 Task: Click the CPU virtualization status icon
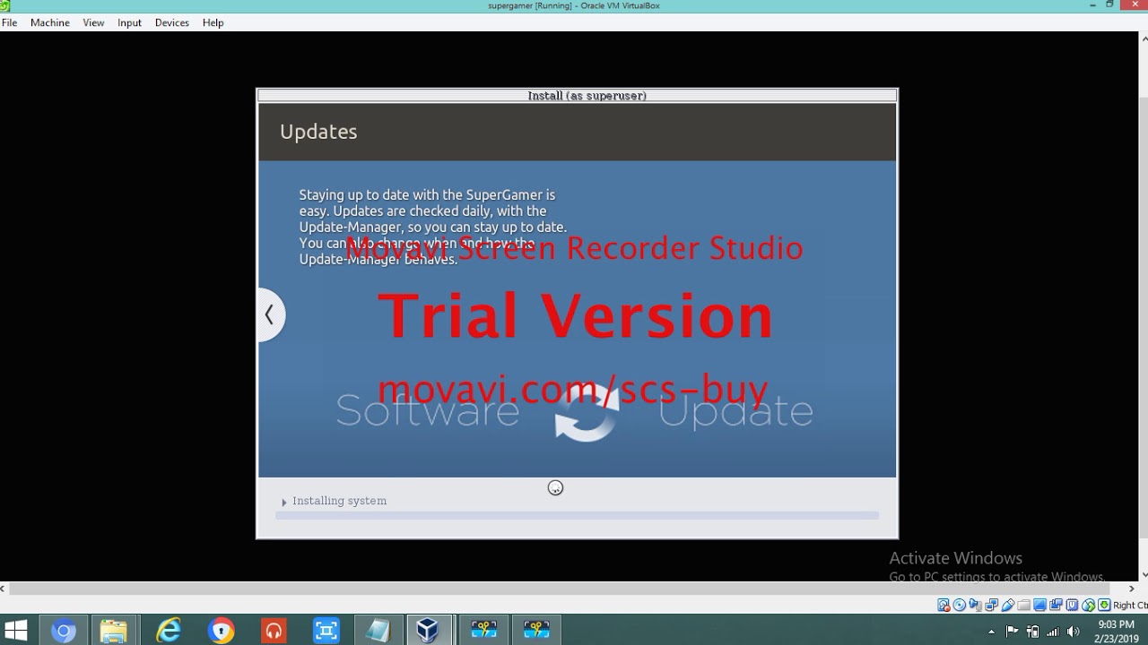(x=1072, y=605)
